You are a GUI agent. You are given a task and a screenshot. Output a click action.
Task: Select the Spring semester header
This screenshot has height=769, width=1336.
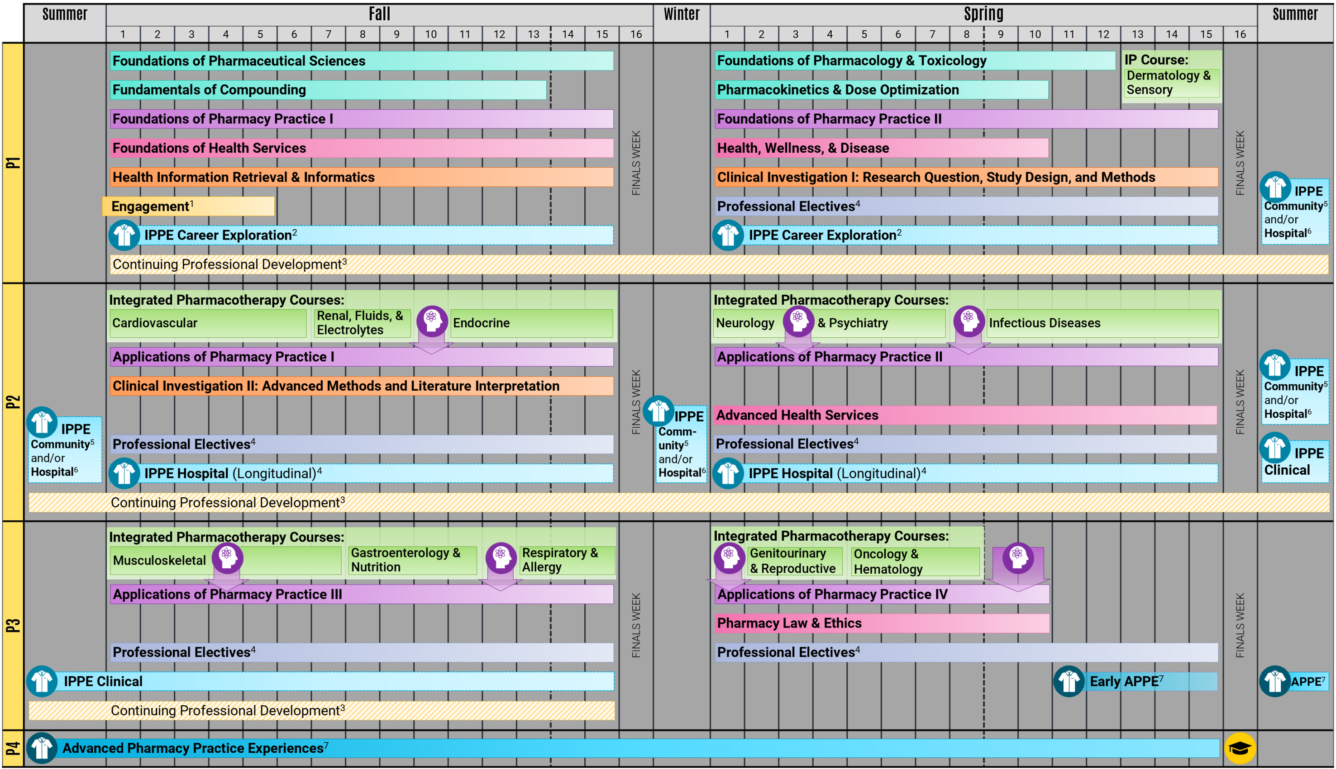click(x=983, y=14)
